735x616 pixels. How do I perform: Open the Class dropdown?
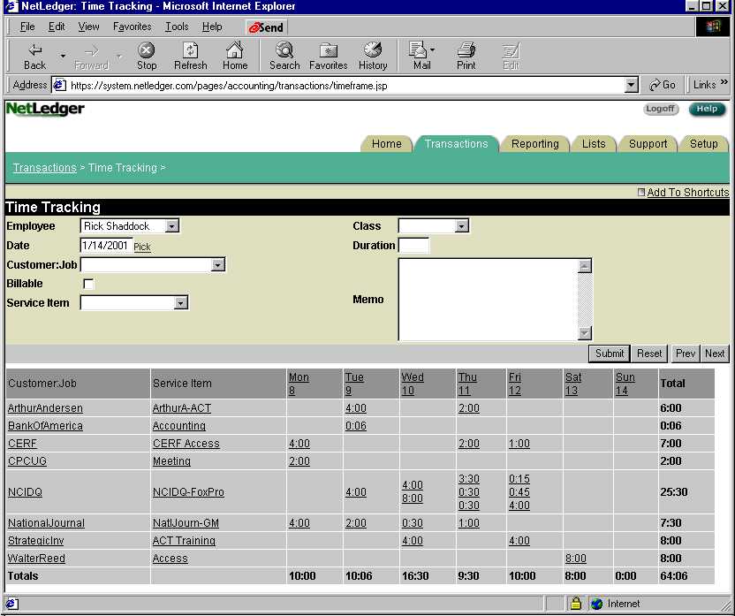coord(461,226)
